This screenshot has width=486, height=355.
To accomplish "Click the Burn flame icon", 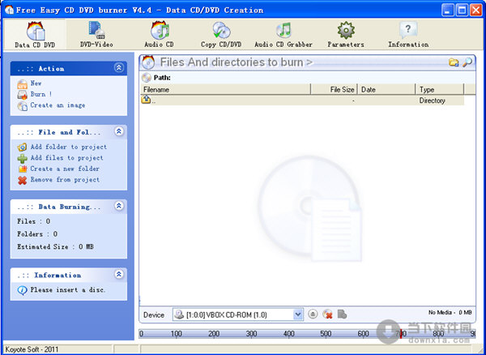I will pos(23,95).
